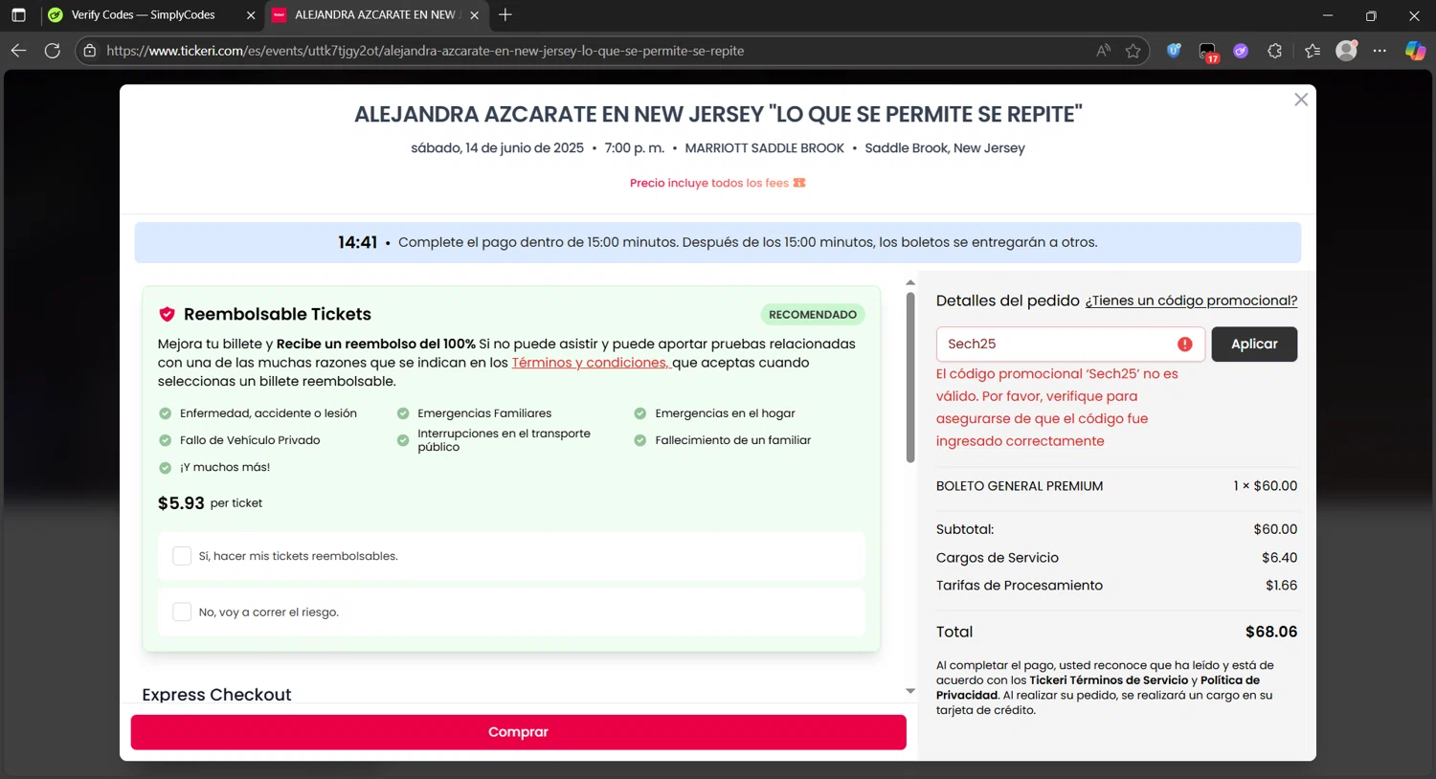The width and height of the screenshot is (1436, 779).
Task: Click the 'BOLETO GENERAL PREMIUM' line item
Action: [1020, 486]
